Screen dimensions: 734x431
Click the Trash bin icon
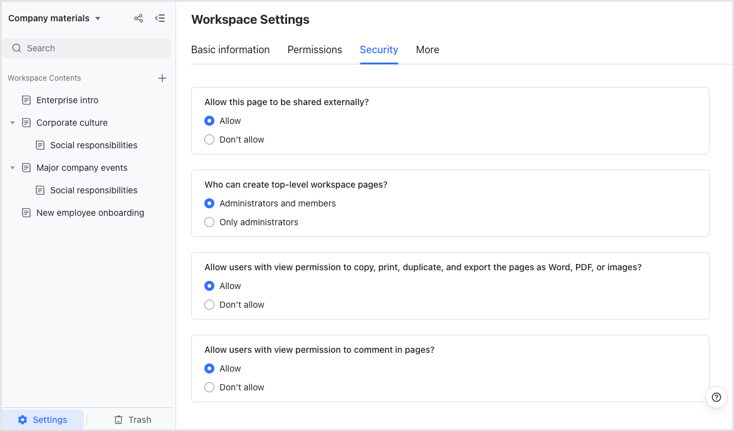(x=118, y=420)
